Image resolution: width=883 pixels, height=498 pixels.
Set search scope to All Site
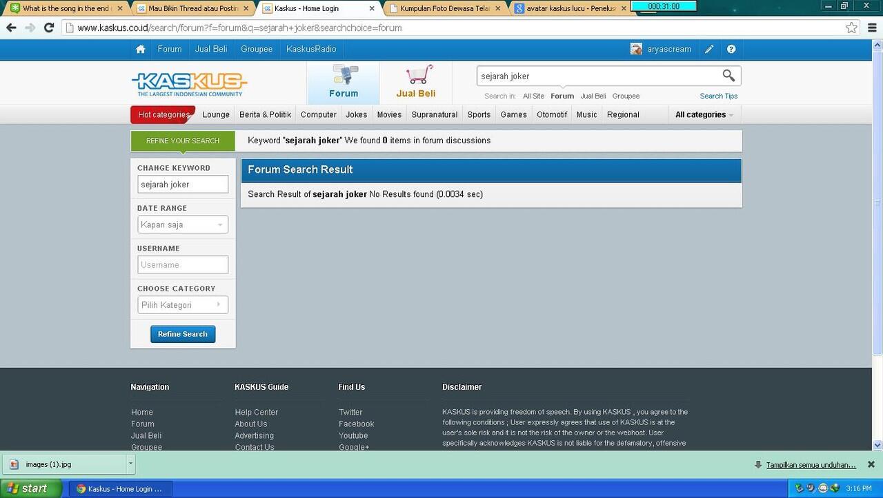click(x=533, y=96)
